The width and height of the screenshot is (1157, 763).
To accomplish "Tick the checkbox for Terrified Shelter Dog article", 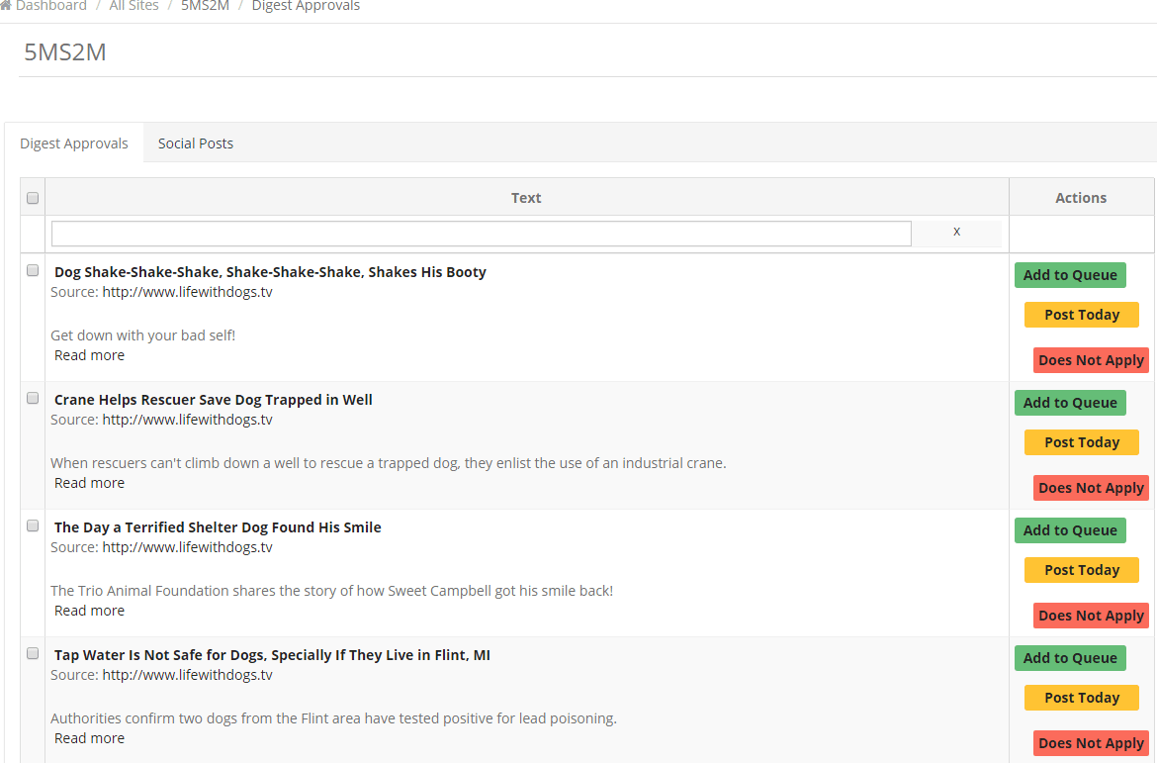I will pyautogui.click(x=33, y=525).
